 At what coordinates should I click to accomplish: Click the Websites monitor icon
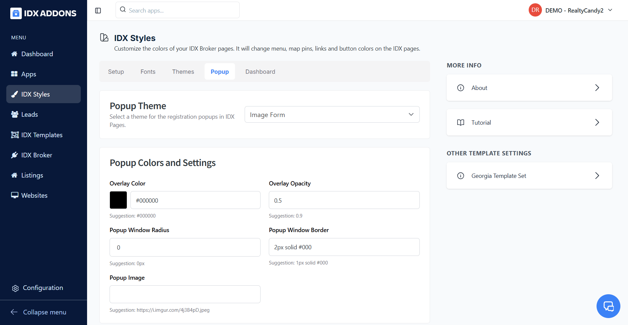click(x=15, y=195)
